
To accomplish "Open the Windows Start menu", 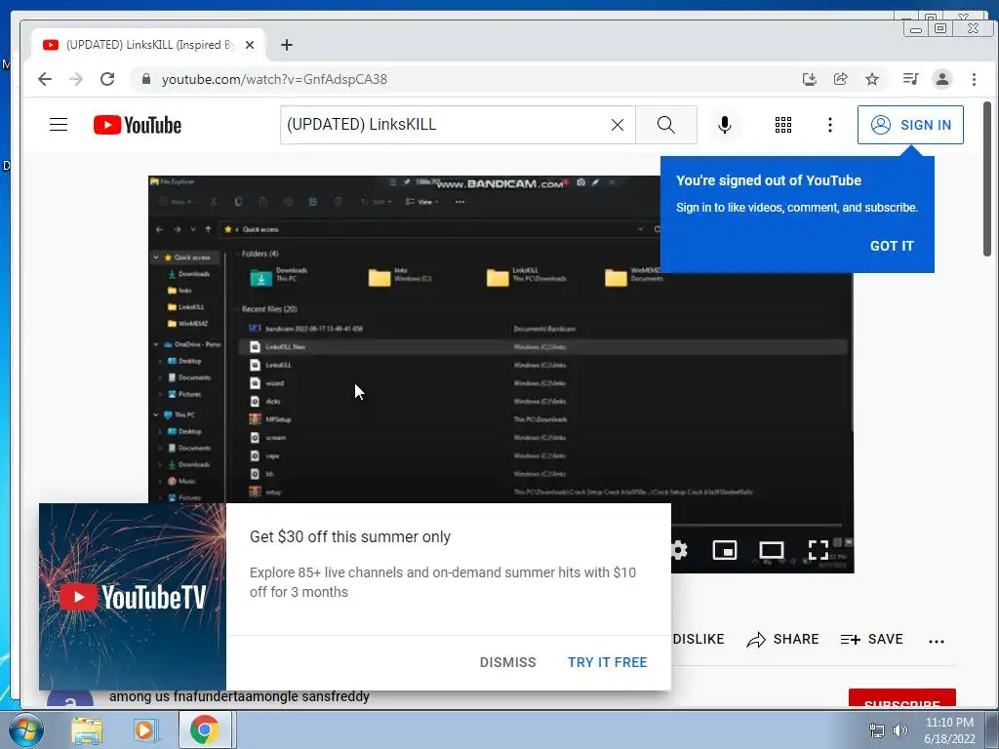I will click(x=25, y=729).
